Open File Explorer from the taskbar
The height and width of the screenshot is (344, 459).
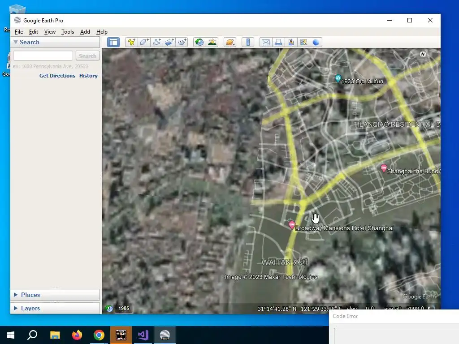55,335
